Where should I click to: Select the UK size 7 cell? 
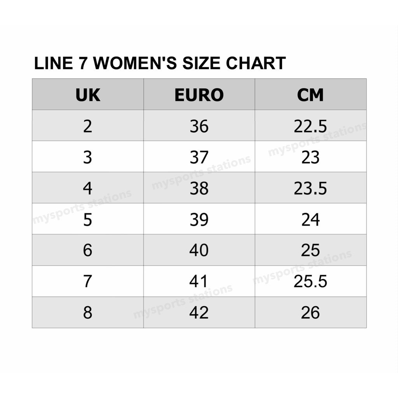coord(88,281)
